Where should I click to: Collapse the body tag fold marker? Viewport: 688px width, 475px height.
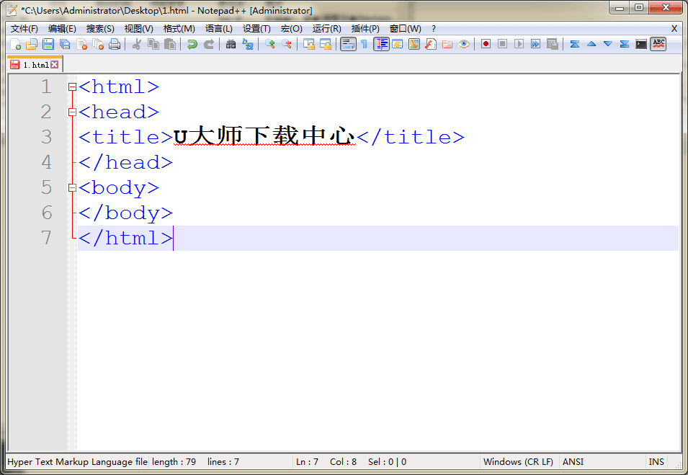72,188
